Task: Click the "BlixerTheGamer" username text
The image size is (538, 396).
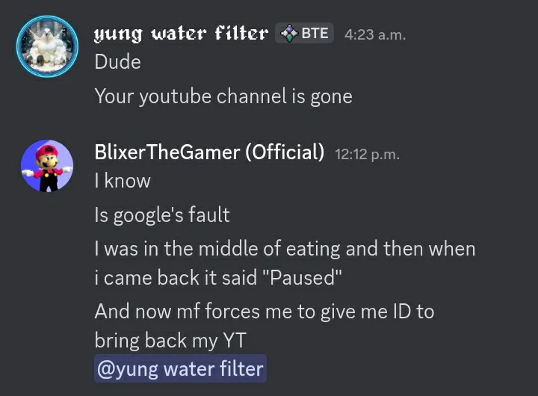Action: point(167,152)
